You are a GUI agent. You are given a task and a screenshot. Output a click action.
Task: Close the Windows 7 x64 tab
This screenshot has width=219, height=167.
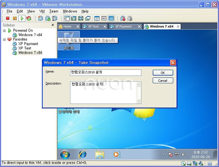pyautogui.click(x=178, y=26)
